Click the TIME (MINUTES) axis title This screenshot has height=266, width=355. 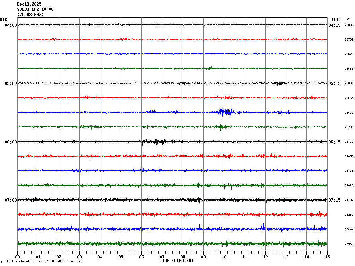click(x=176, y=260)
